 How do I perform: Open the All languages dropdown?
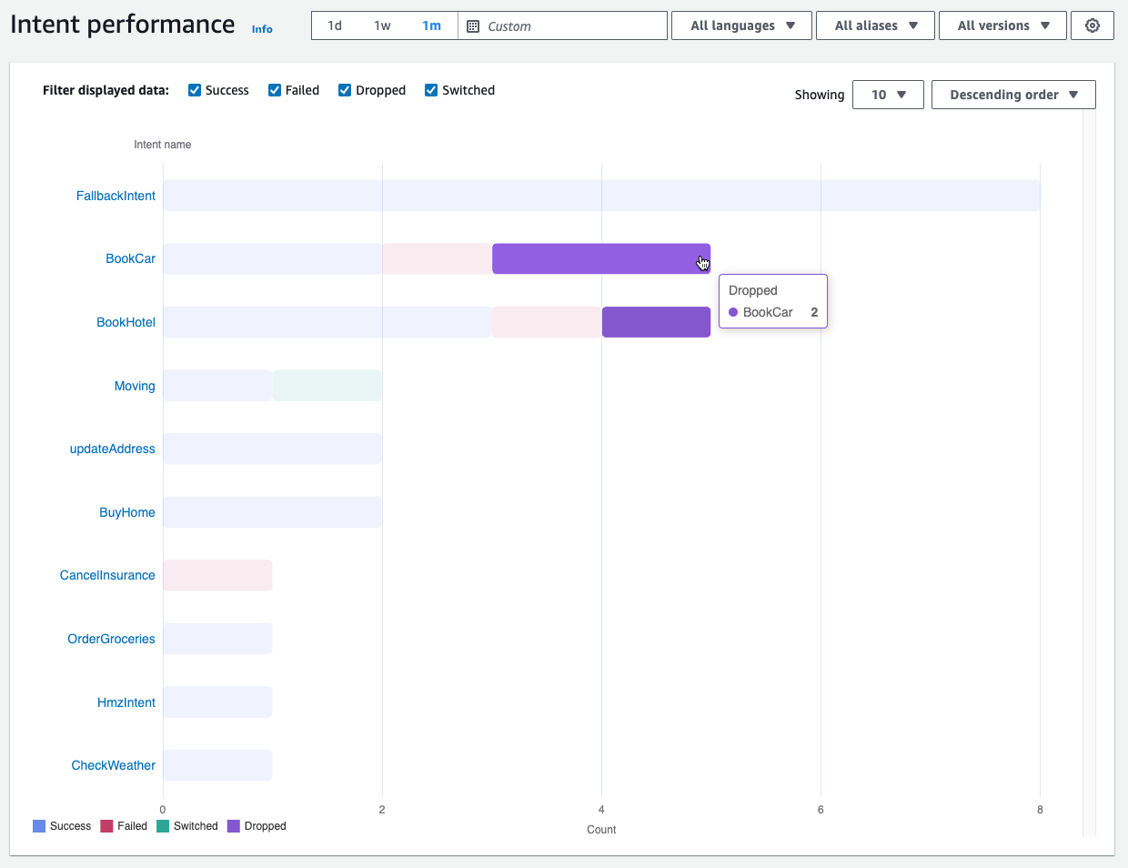click(742, 25)
